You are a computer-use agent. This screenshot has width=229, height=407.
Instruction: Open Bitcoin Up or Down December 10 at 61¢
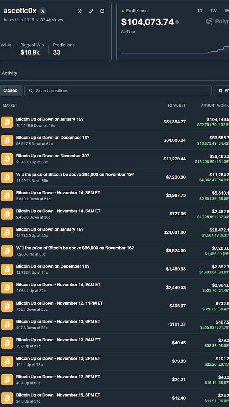53,138
